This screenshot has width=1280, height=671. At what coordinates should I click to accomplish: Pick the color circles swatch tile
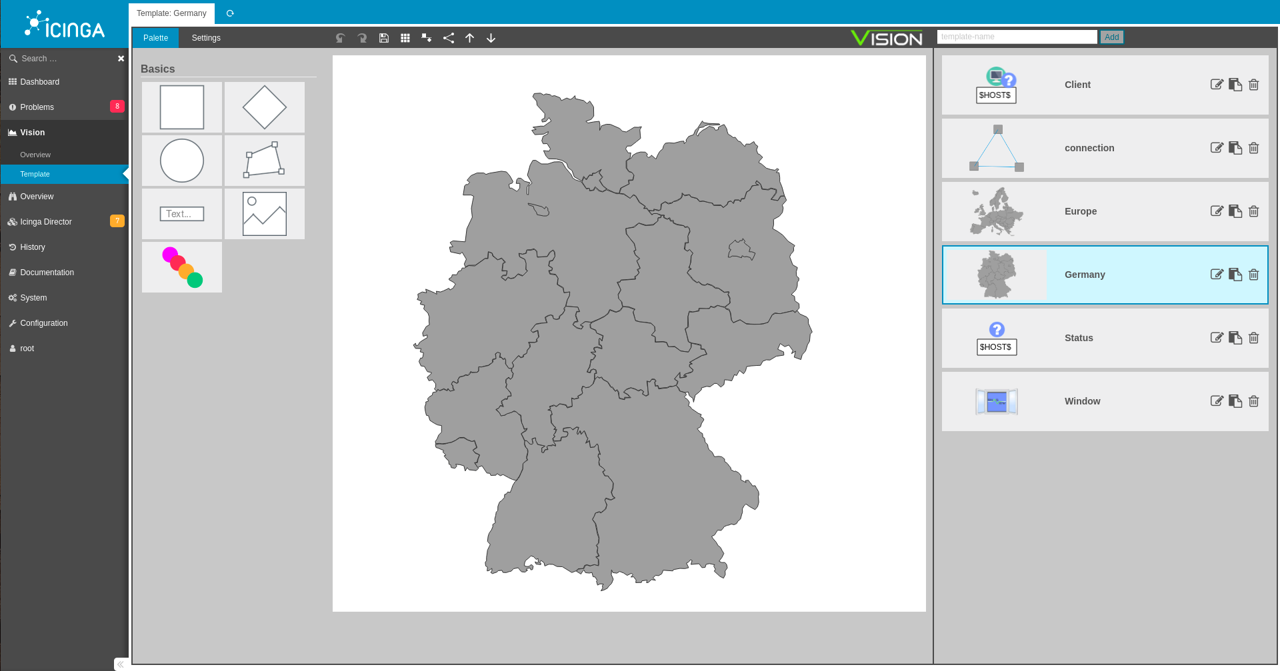[x=182, y=267]
